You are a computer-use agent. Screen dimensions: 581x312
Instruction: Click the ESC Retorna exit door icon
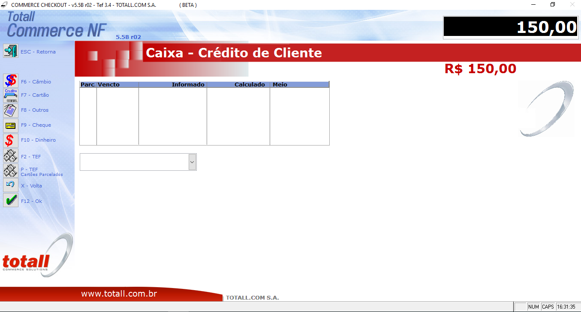pyautogui.click(x=11, y=51)
